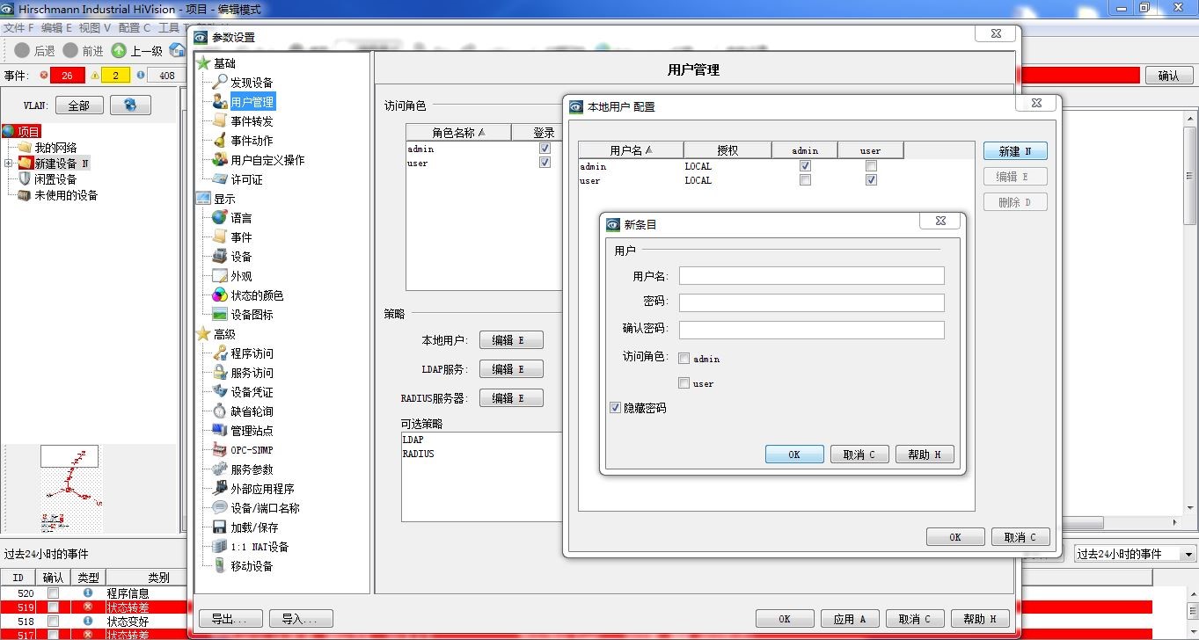This screenshot has height=640, width=1199.
Task: Click the 用户名 input field
Action: pos(811,275)
